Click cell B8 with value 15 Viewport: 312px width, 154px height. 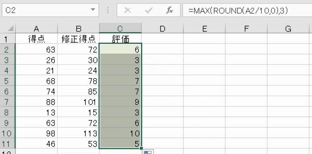pos(78,112)
